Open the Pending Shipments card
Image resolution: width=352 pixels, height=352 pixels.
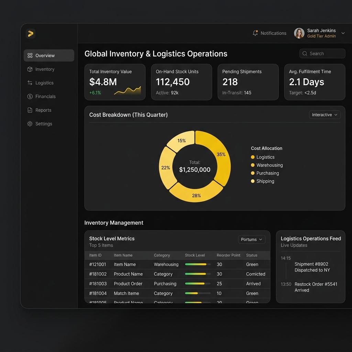pos(248,82)
